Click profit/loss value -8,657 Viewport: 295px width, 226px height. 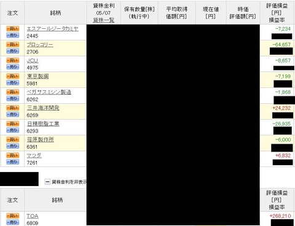pyautogui.click(x=283, y=61)
